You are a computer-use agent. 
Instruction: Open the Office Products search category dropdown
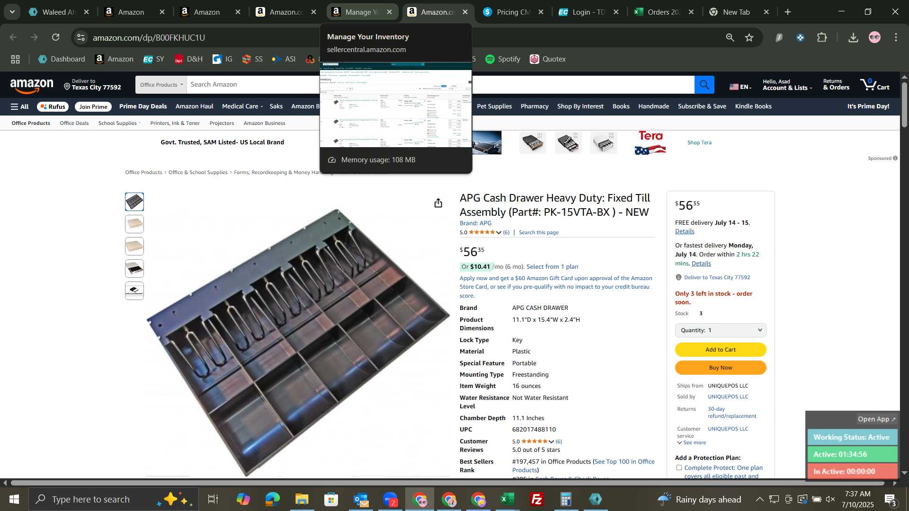[x=161, y=85]
